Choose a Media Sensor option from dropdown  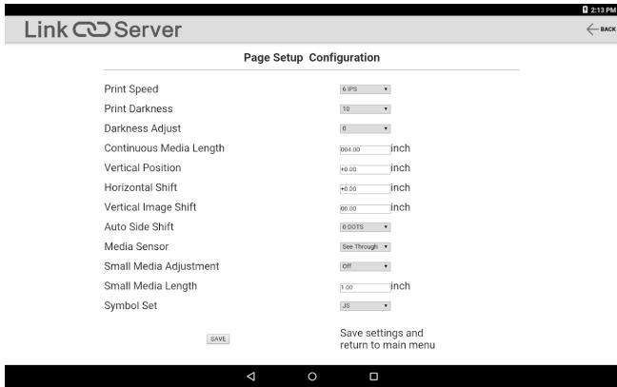click(x=366, y=246)
